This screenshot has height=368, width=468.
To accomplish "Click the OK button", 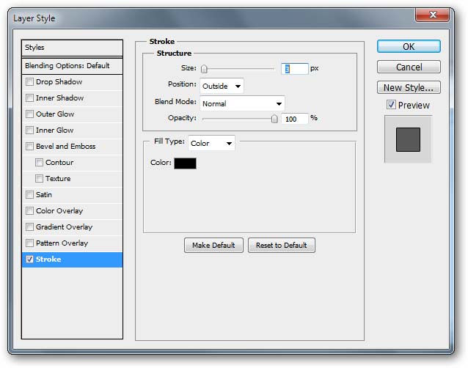I will [x=409, y=46].
